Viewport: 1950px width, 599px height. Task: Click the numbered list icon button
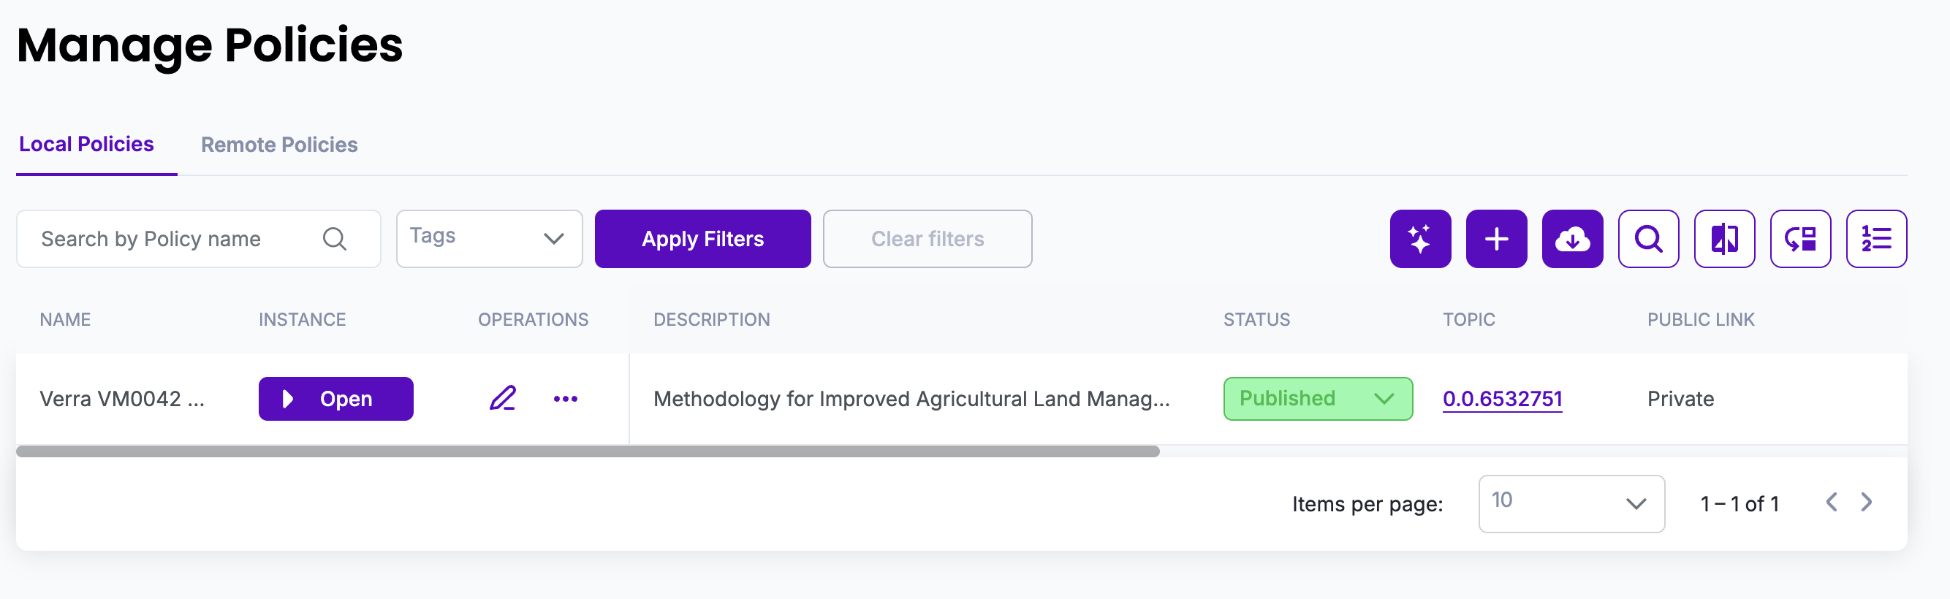tap(1875, 239)
